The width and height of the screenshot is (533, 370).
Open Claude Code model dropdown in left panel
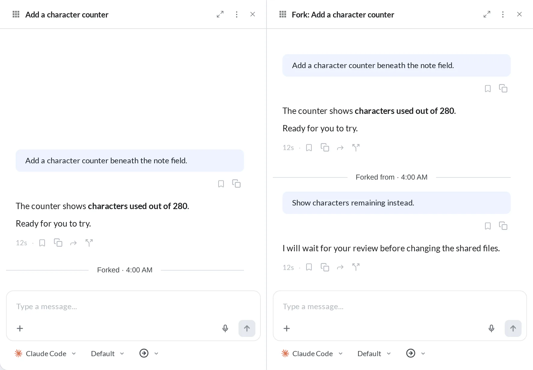coord(45,353)
